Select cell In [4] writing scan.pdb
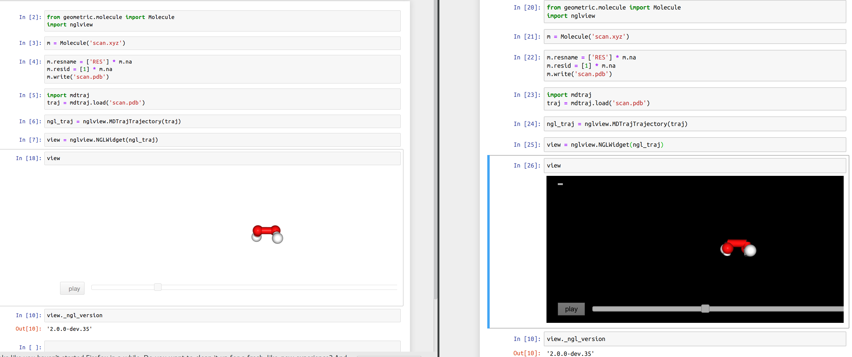 point(222,69)
